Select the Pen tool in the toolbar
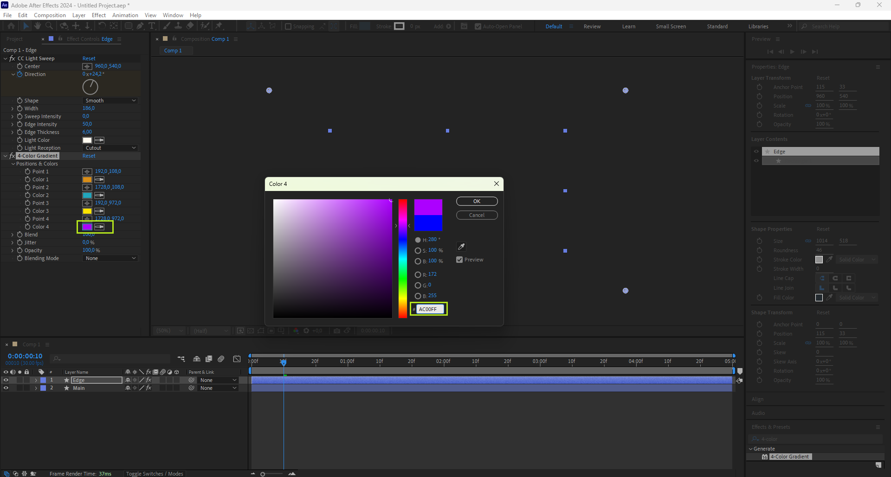 [140, 26]
